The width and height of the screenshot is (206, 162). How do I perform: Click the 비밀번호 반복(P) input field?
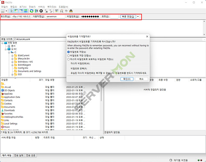click(120, 69)
